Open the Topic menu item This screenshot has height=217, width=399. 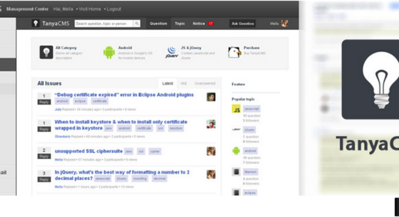pyautogui.click(x=180, y=24)
